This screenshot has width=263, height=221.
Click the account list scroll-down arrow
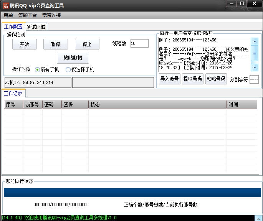255,68
